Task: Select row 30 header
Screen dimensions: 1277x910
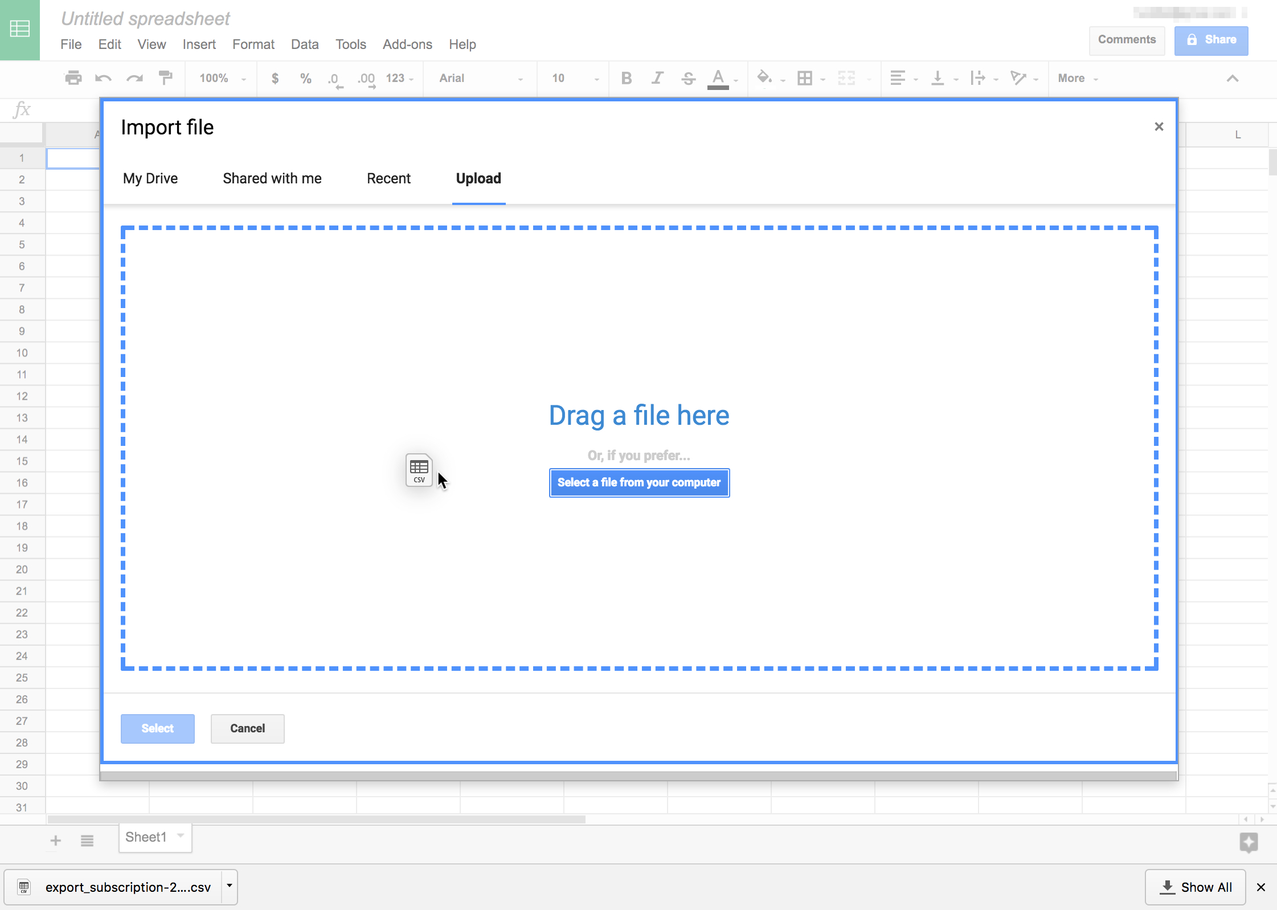Action: click(22, 786)
